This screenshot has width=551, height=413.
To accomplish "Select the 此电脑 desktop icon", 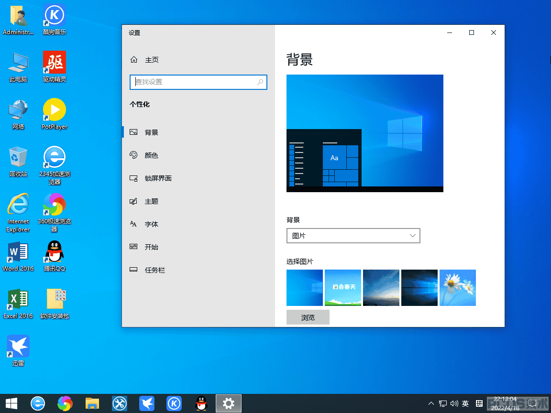I will point(18,67).
